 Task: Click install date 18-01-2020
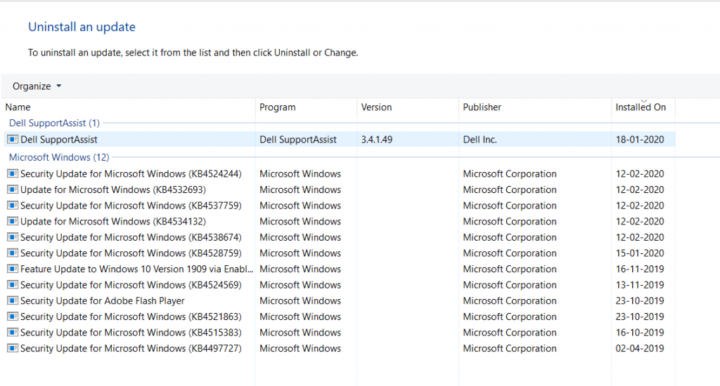click(640, 140)
